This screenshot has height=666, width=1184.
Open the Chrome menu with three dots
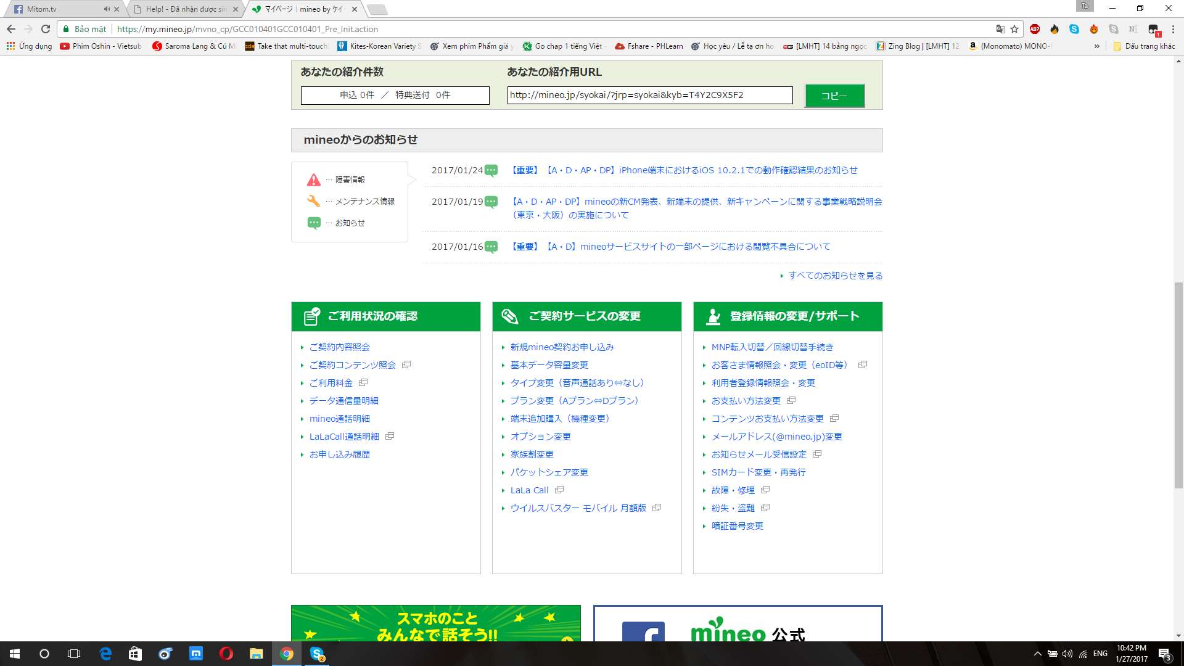pos(1173,29)
